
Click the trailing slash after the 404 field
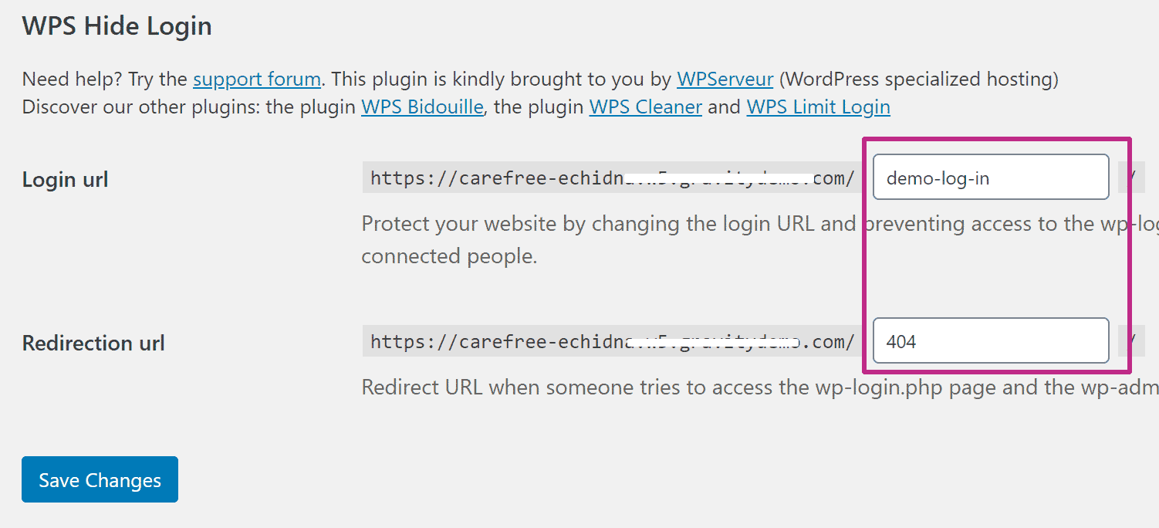coord(1132,340)
